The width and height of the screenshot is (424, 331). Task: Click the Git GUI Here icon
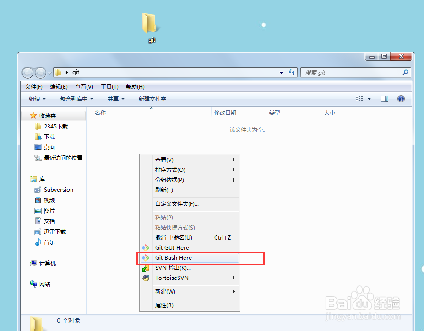pyautogui.click(x=146, y=247)
